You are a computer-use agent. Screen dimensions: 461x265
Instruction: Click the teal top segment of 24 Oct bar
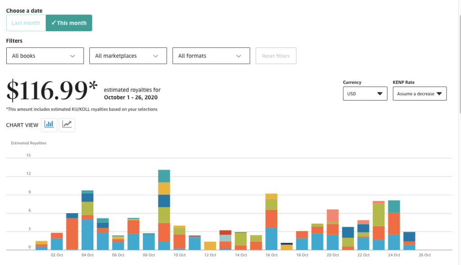[x=394, y=206]
